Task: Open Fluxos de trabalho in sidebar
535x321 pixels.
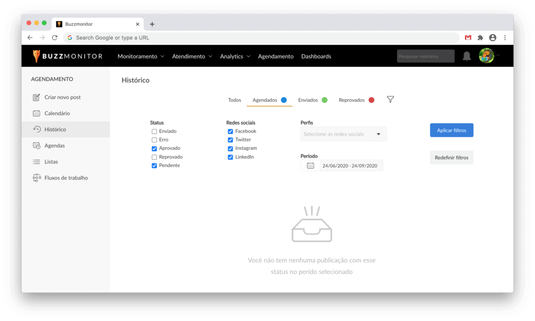Action: (66, 178)
